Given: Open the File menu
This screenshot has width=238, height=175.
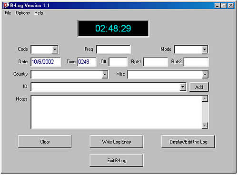Looking at the screenshot, I should 8,13.
